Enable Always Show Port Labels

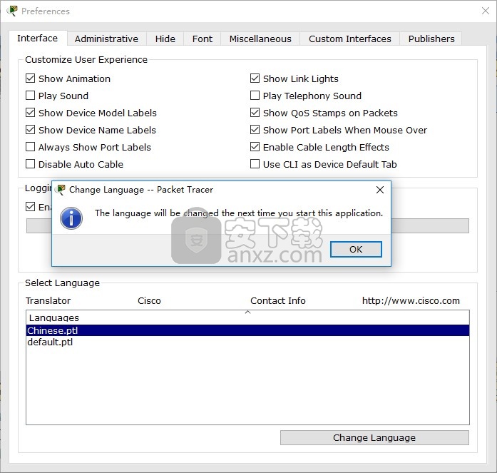pyautogui.click(x=30, y=147)
